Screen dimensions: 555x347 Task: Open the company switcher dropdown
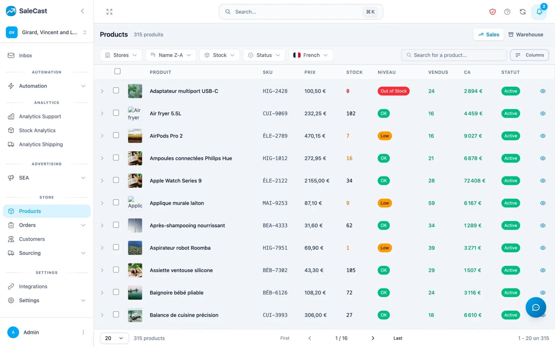click(47, 32)
